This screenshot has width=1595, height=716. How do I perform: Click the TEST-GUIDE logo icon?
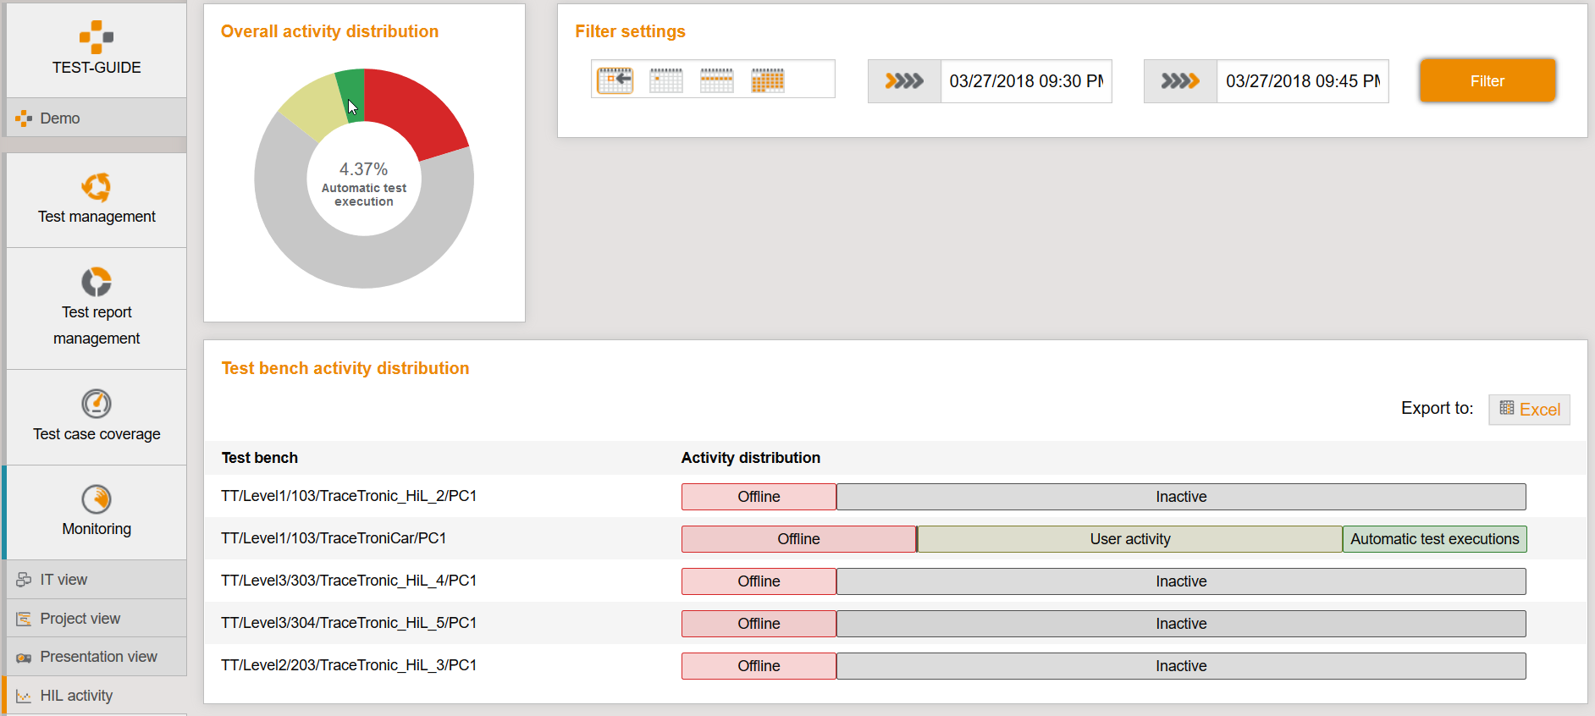click(97, 37)
